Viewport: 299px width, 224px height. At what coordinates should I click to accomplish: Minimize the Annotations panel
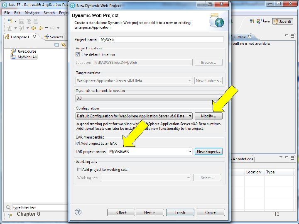coord(287,157)
